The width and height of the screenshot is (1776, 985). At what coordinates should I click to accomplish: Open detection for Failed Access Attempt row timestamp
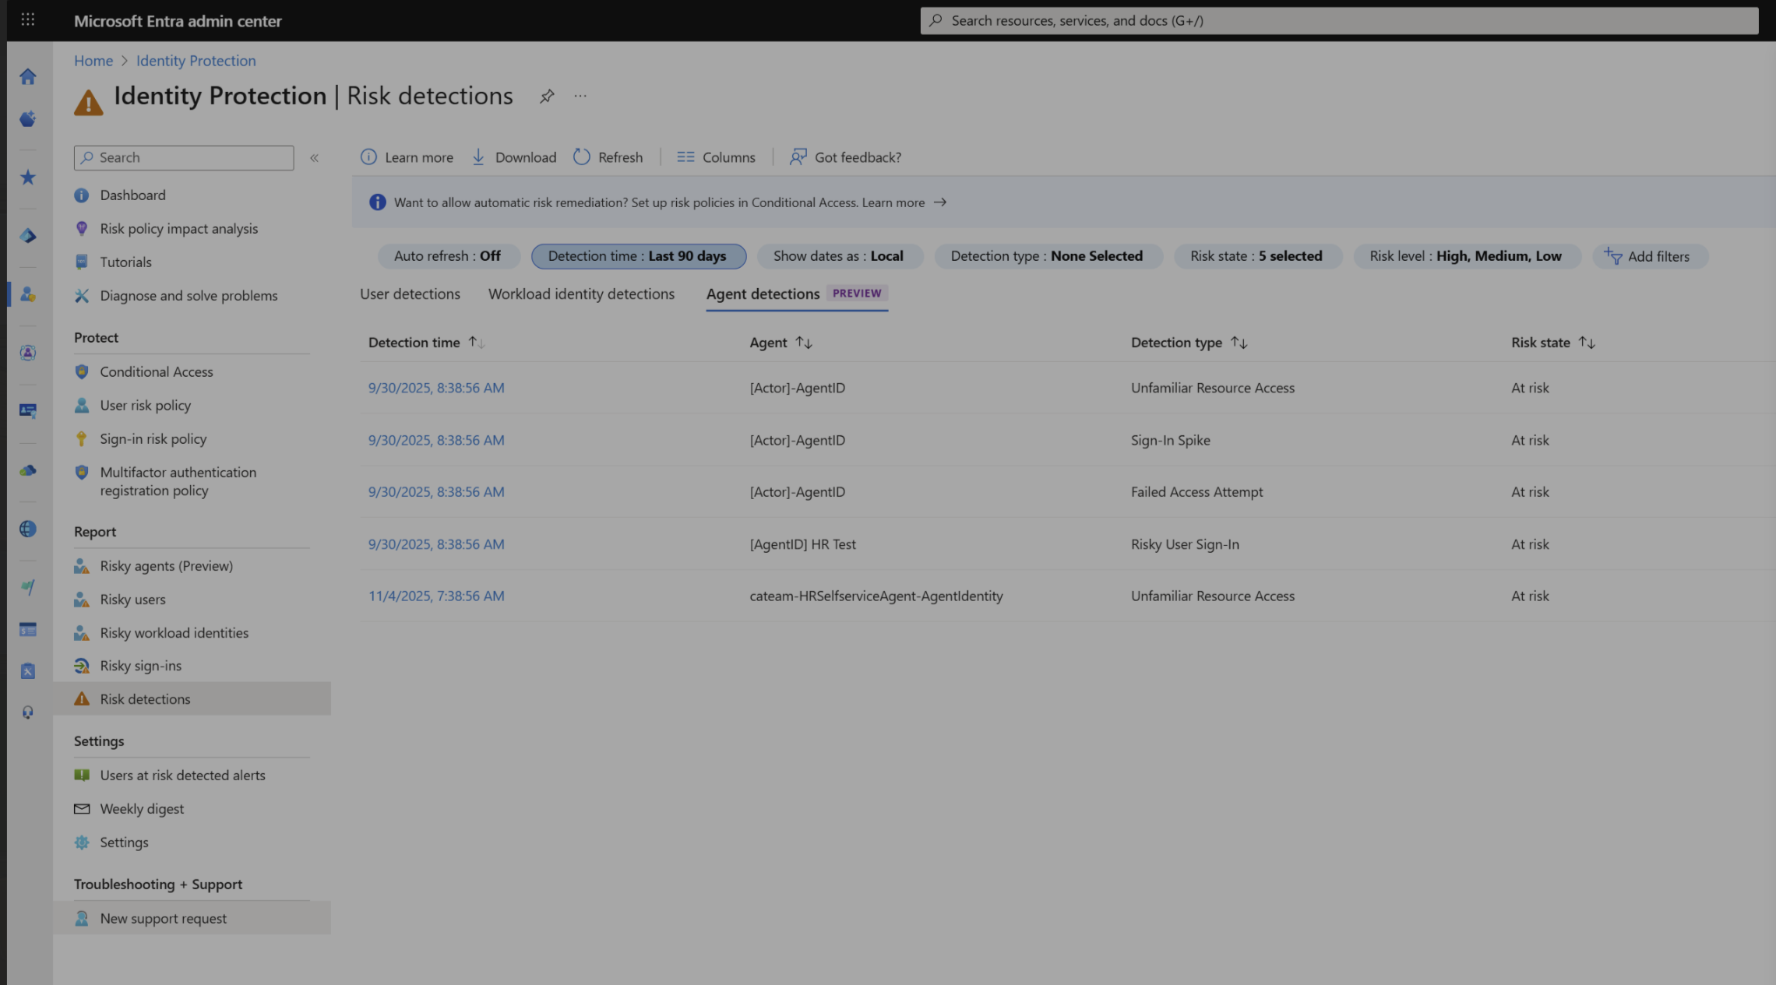point(436,492)
